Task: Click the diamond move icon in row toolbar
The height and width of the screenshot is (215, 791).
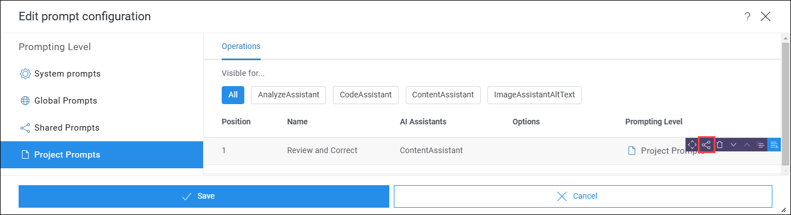Action: (693, 145)
